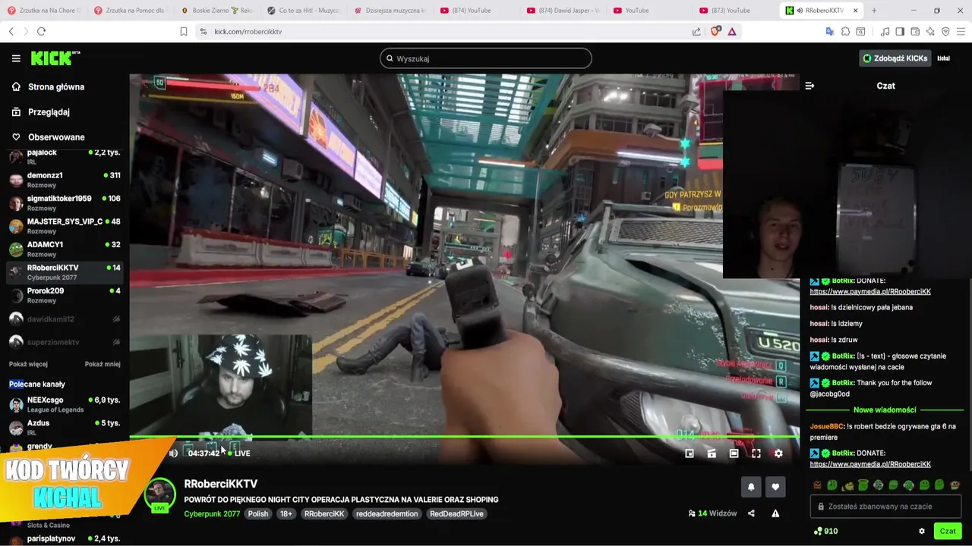Viewport: 972px width, 546px height.
Task: Open the user profile avatar menu
Action: click(944, 58)
